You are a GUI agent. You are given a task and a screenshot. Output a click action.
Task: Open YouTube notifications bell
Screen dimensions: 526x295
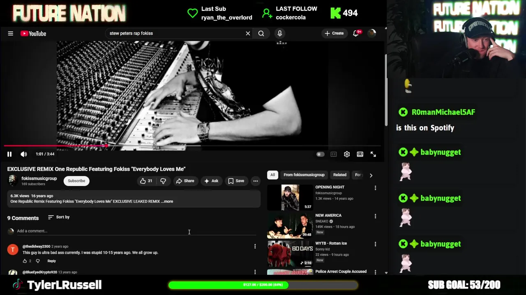pyautogui.click(x=356, y=34)
